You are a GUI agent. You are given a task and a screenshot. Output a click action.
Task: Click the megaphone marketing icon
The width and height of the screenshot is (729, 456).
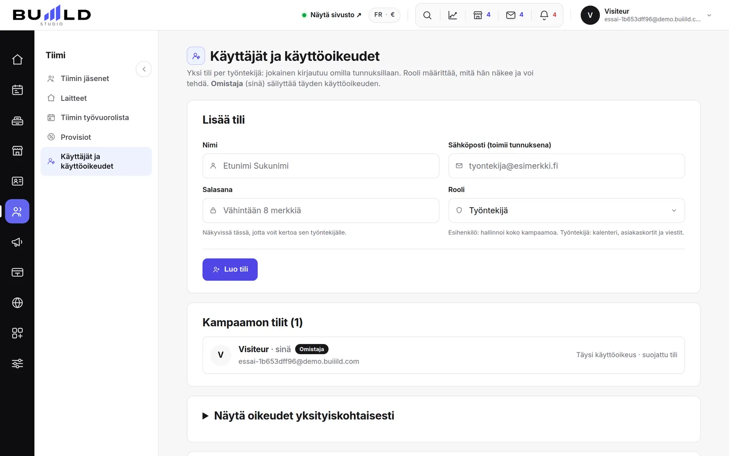(17, 242)
